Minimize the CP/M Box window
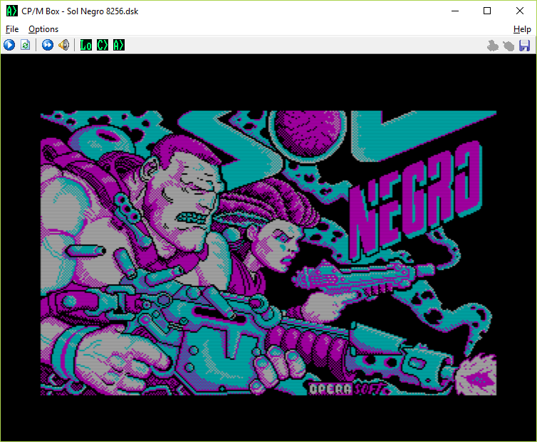This screenshot has width=537, height=442. tap(455, 11)
